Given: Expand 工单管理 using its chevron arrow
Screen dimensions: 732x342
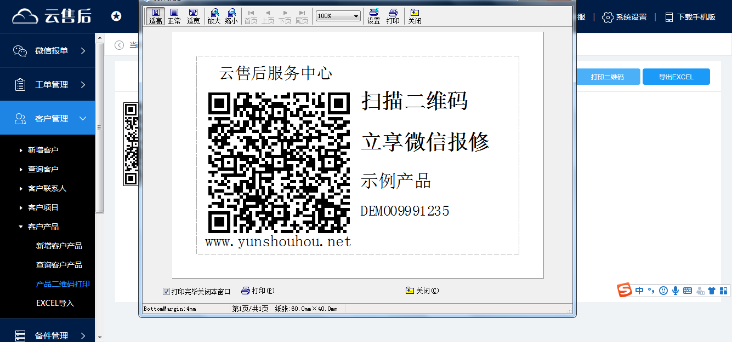Looking at the screenshot, I should click(83, 85).
